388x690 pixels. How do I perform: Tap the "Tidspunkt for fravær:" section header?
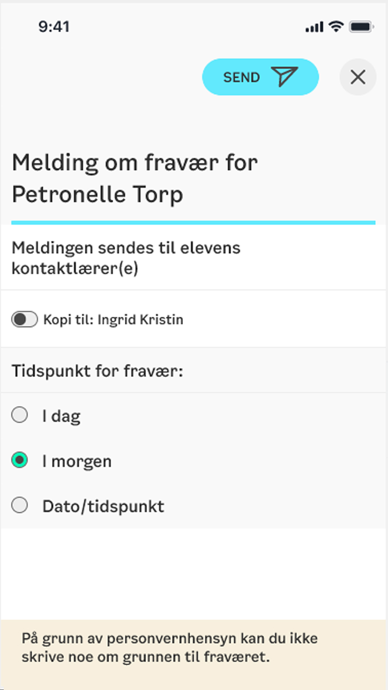[97, 371]
